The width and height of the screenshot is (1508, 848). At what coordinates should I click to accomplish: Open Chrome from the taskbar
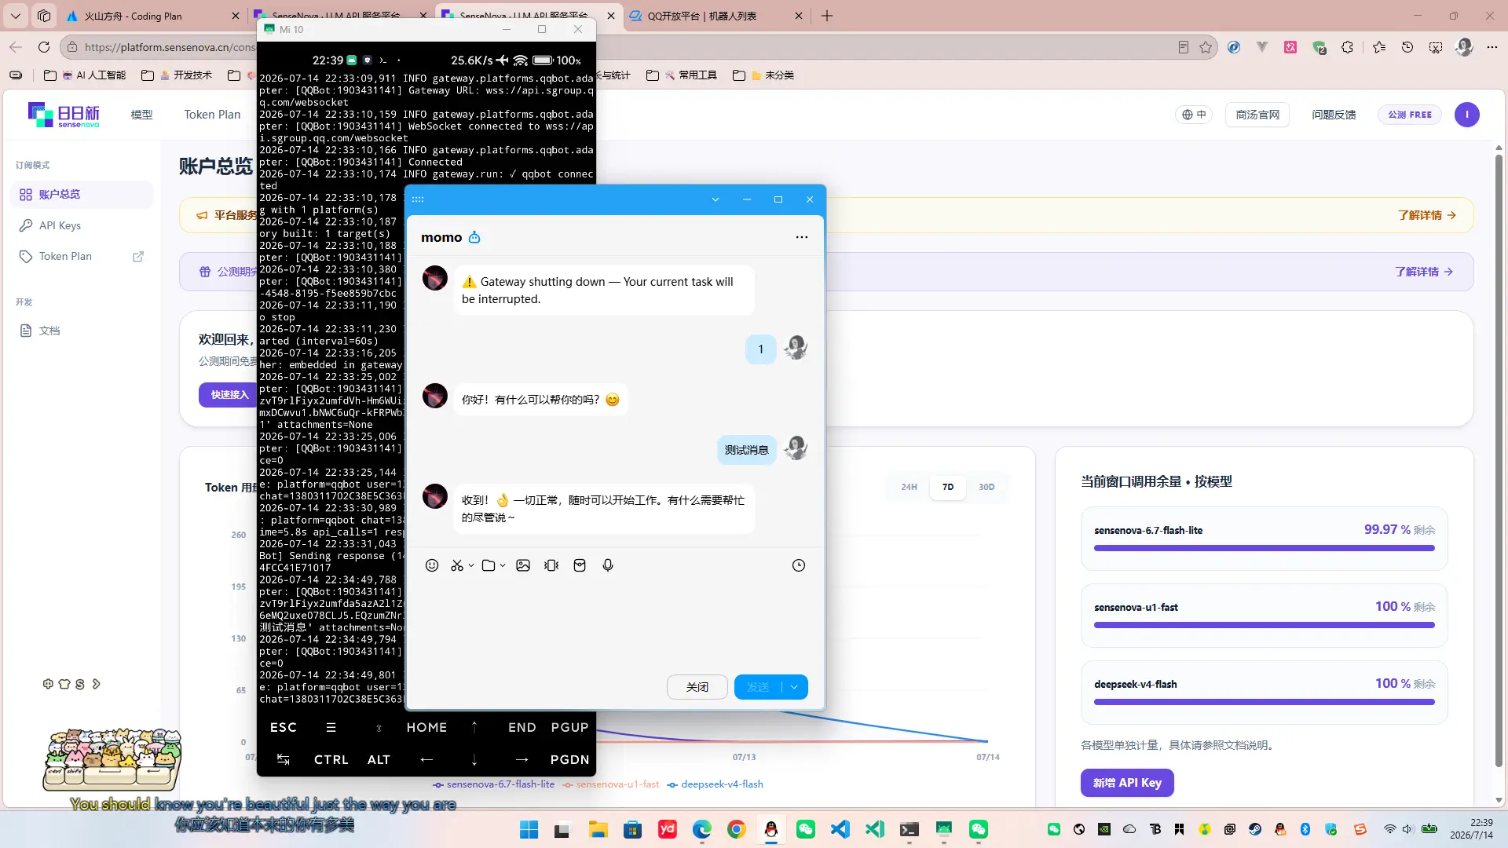tap(737, 830)
